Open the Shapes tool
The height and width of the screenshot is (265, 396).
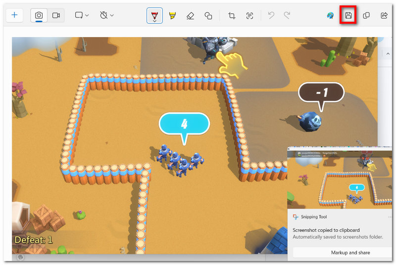pyautogui.click(x=208, y=16)
